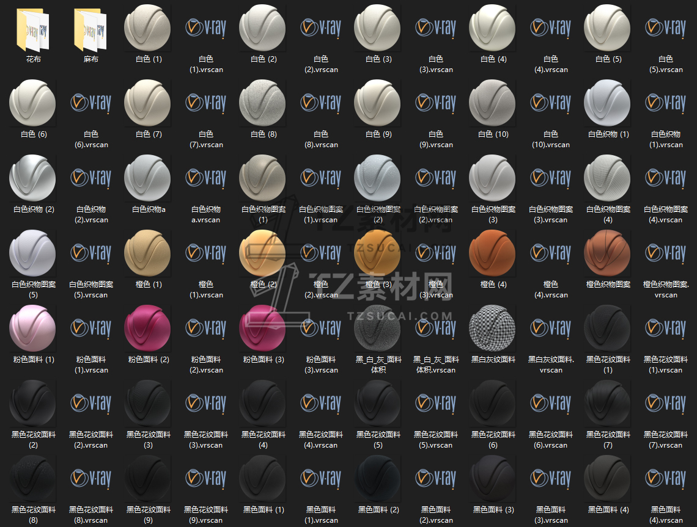Select the 白色织物图案 (4) preview sphere
Viewport: 697px width, 527px height.
click(607, 178)
